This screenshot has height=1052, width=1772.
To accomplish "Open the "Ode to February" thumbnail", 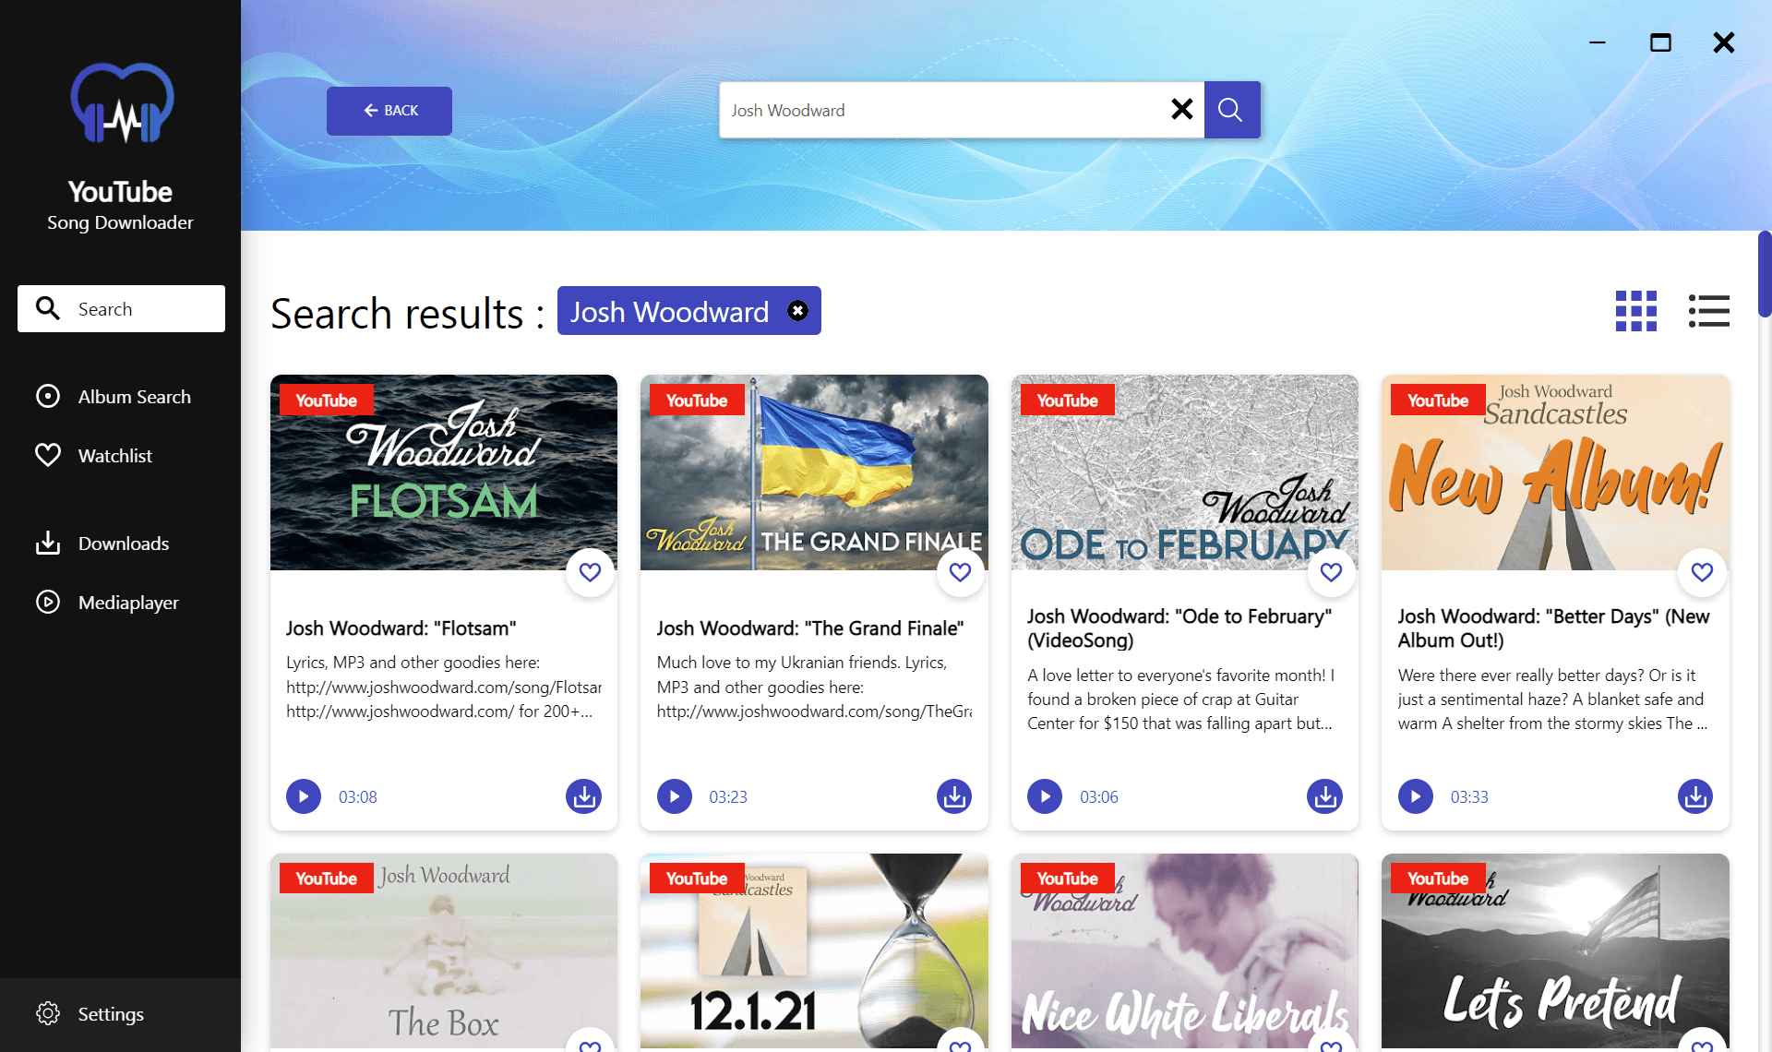I will pos(1185,472).
